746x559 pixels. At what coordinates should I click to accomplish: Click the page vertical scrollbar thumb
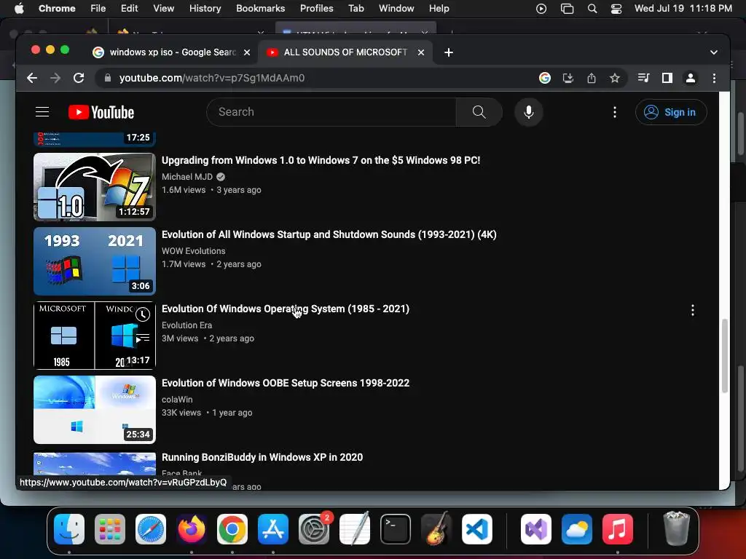tap(725, 355)
